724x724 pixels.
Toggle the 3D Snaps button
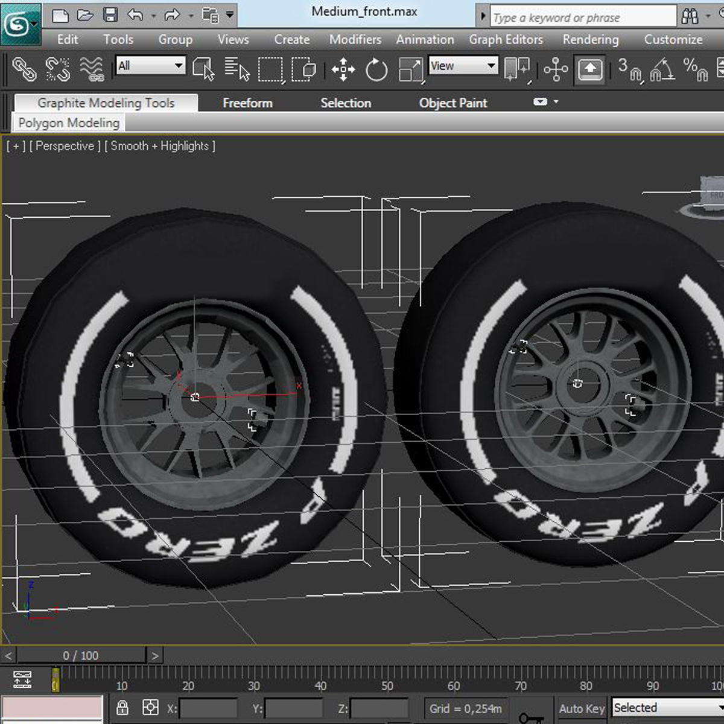[630, 69]
